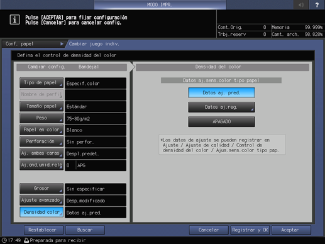Select the APAGADO density option
This screenshot has height=244, width=325.
pos(221,121)
